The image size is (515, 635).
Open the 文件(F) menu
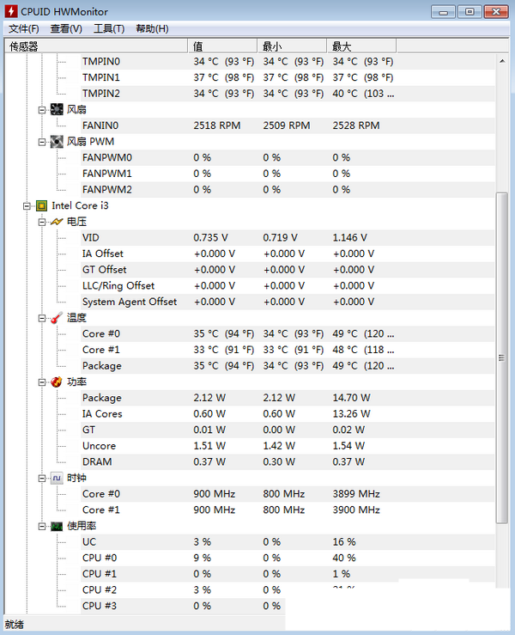[24, 28]
